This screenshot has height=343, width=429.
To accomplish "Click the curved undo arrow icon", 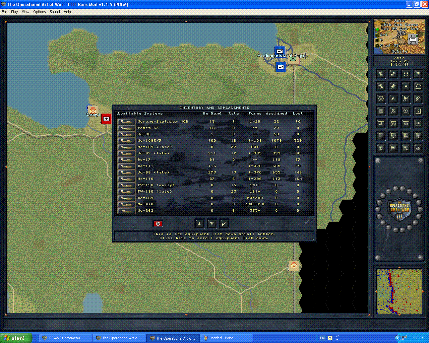I will tap(418, 86).
